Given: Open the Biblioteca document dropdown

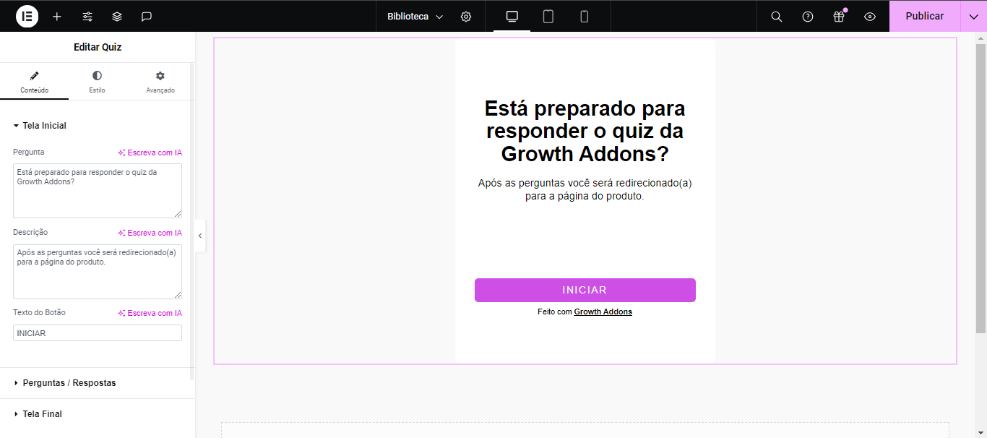Looking at the screenshot, I should click(415, 16).
